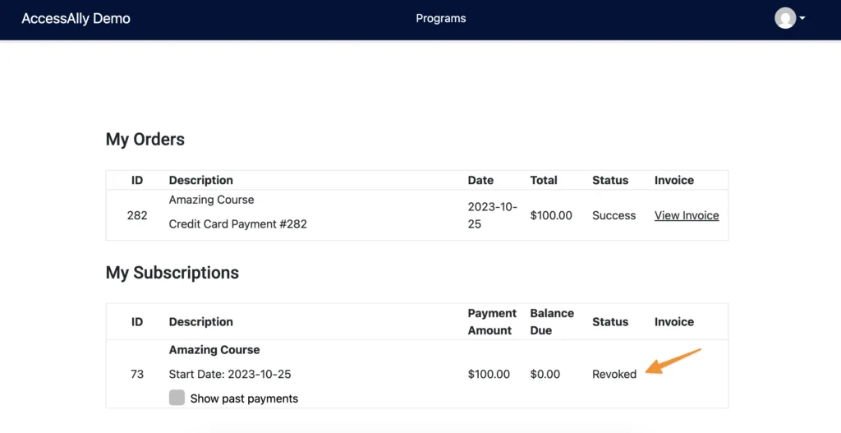Click the Success status of order 282
The image size is (841, 433).
tap(614, 215)
